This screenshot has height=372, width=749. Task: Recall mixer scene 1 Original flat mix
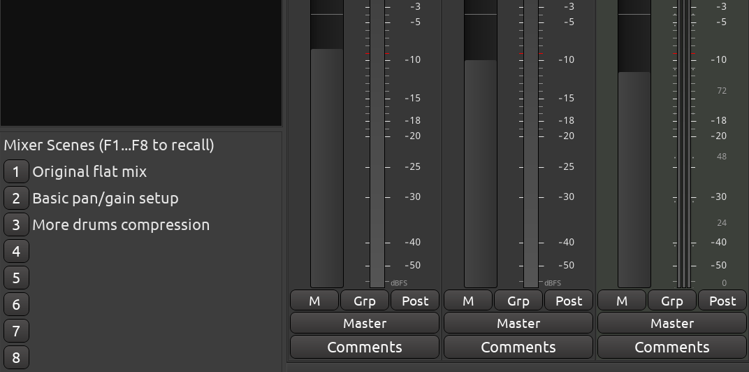[x=16, y=171]
